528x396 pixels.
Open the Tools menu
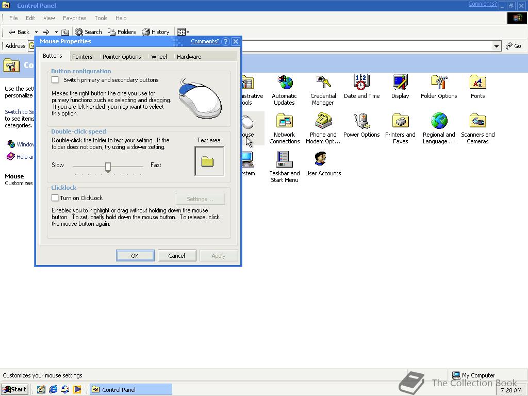pyautogui.click(x=101, y=18)
